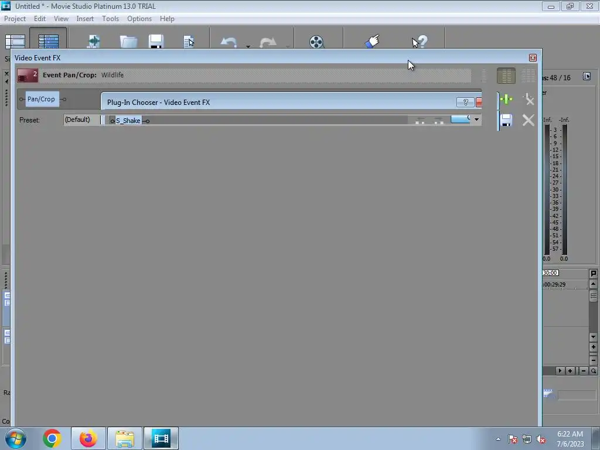
Task: Open Windows Explorer from the taskbar
Action: point(125,438)
